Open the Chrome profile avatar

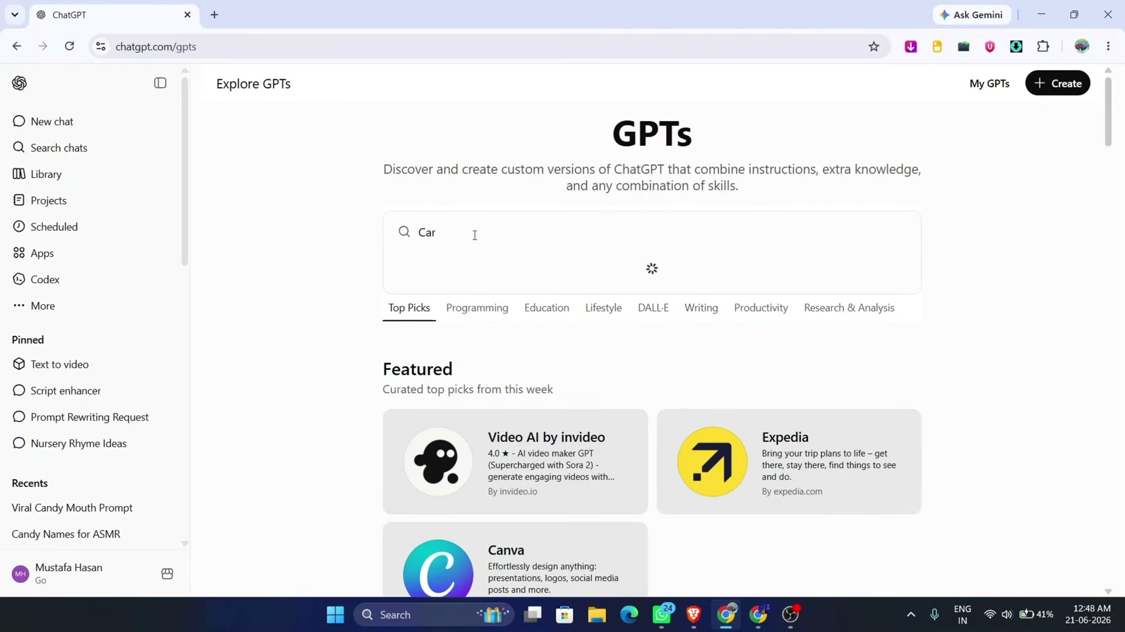(x=1082, y=46)
